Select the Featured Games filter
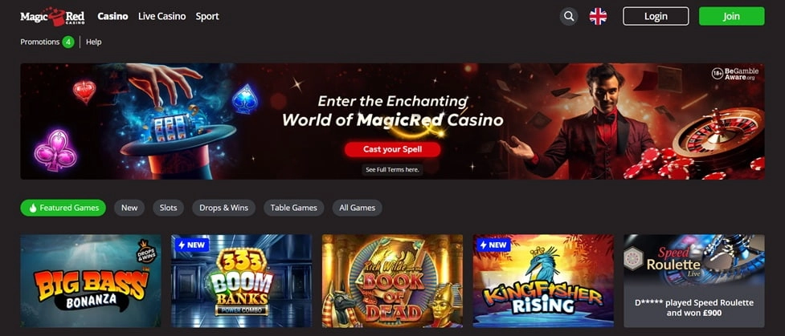This screenshot has width=785, height=336. [x=63, y=208]
